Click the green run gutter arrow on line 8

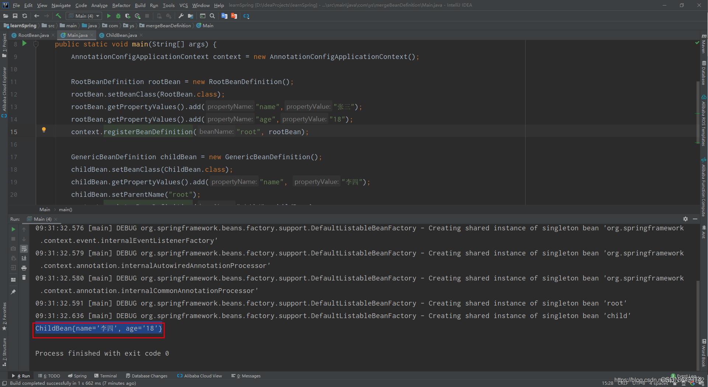point(24,43)
